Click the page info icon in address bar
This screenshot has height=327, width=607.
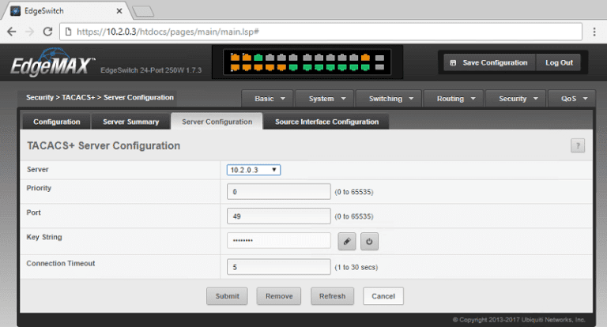point(69,32)
